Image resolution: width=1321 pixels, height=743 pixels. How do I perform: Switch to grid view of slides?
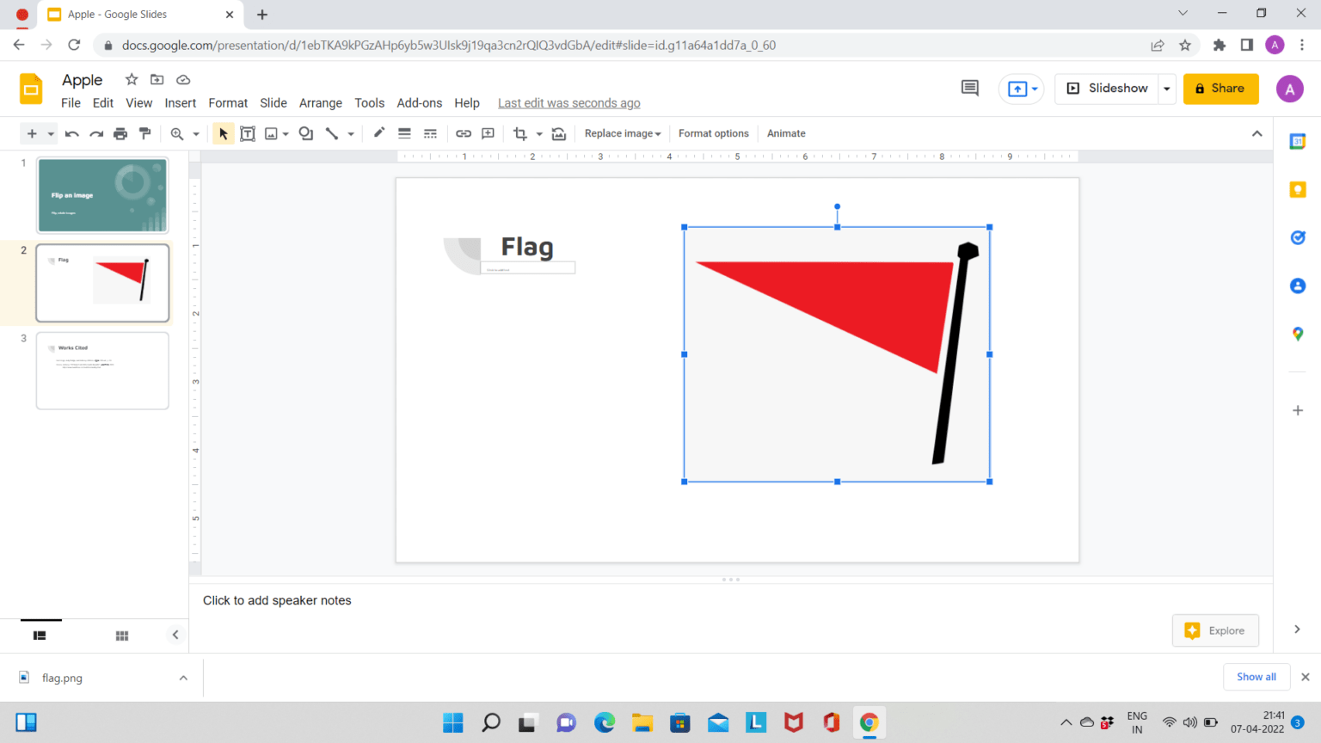point(121,636)
